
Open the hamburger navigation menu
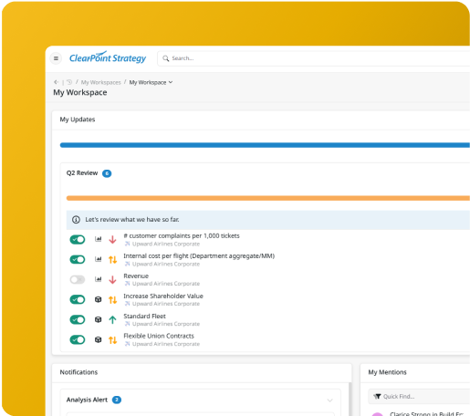[x=56, y=58]
